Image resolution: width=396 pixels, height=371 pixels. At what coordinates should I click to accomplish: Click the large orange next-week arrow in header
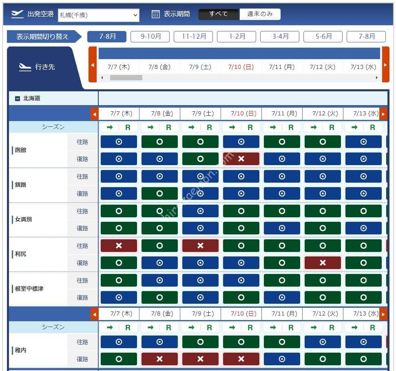[x=385, y=65]
